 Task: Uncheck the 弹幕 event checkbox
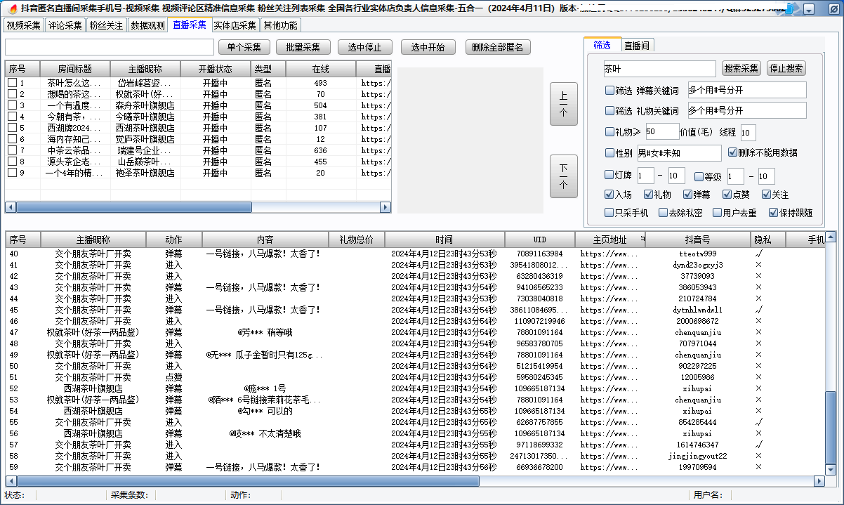(687, 195)
